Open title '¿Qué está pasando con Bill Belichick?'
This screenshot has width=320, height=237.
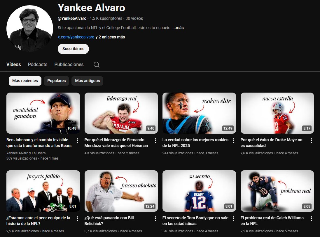point(109,221)
